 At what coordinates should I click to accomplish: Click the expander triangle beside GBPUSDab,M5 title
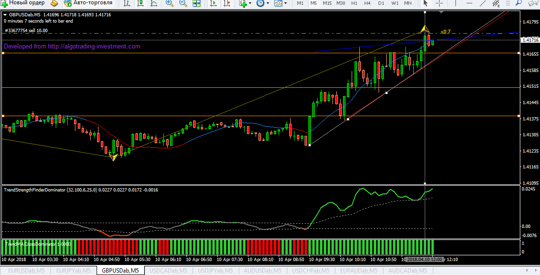[x=5, y=15]
